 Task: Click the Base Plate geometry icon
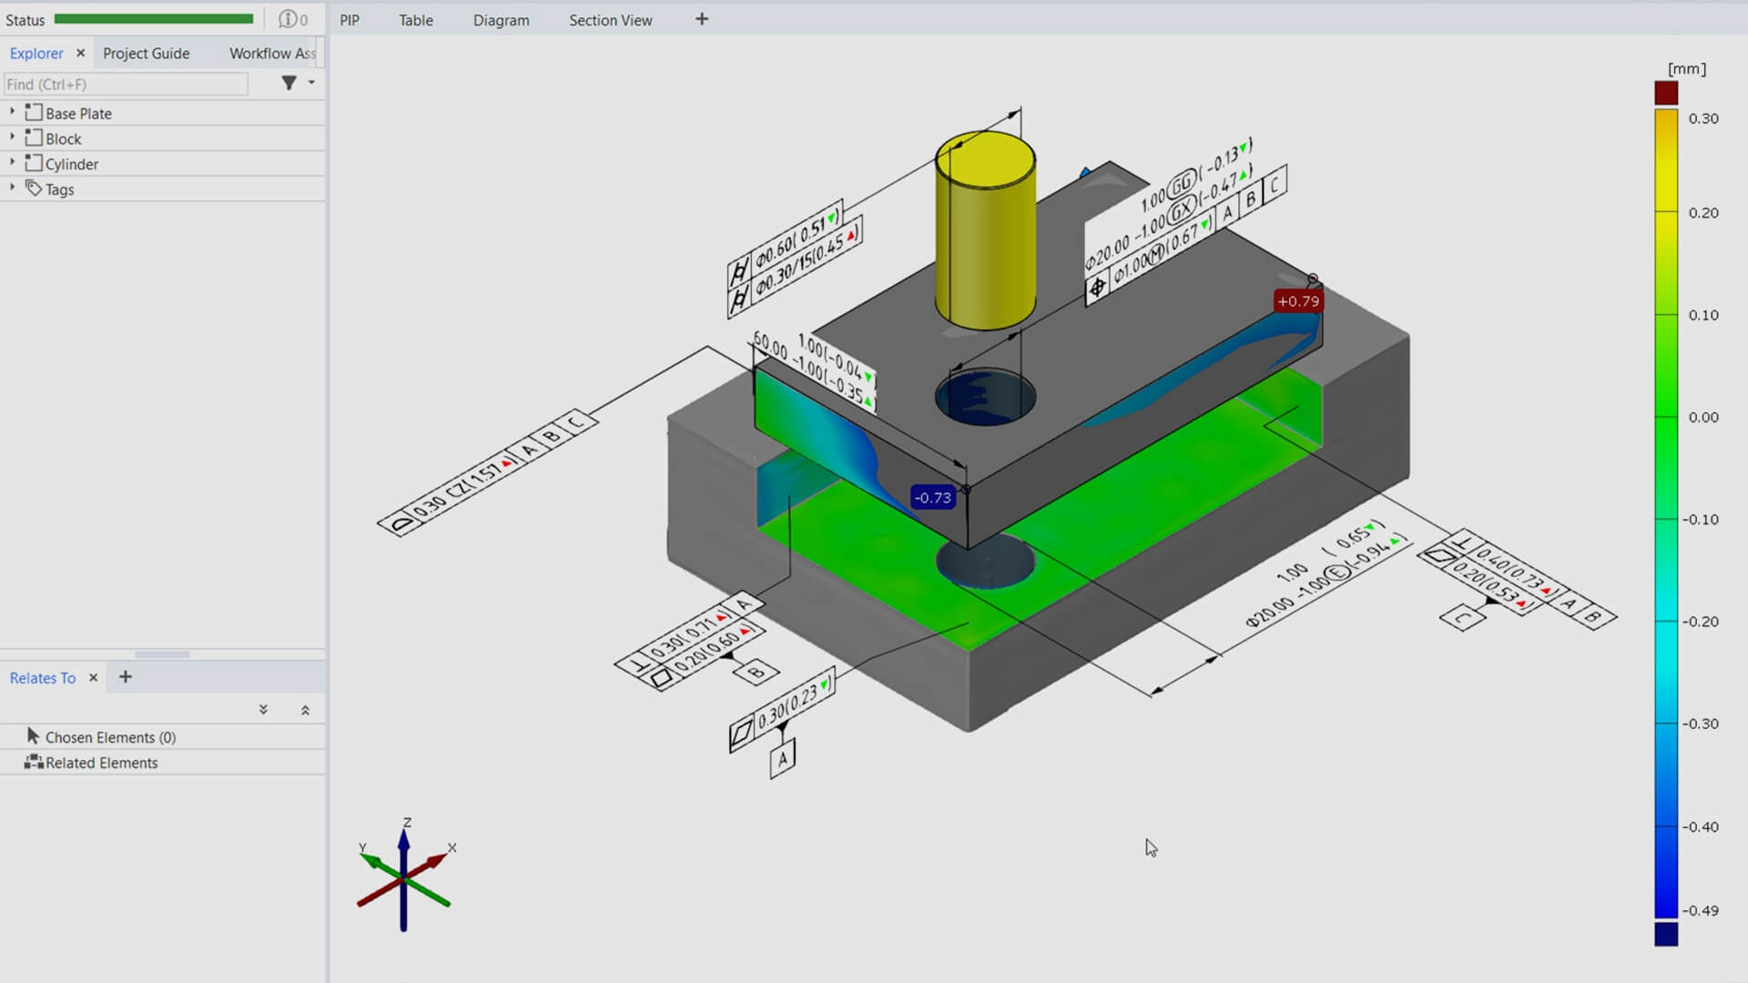35,112
